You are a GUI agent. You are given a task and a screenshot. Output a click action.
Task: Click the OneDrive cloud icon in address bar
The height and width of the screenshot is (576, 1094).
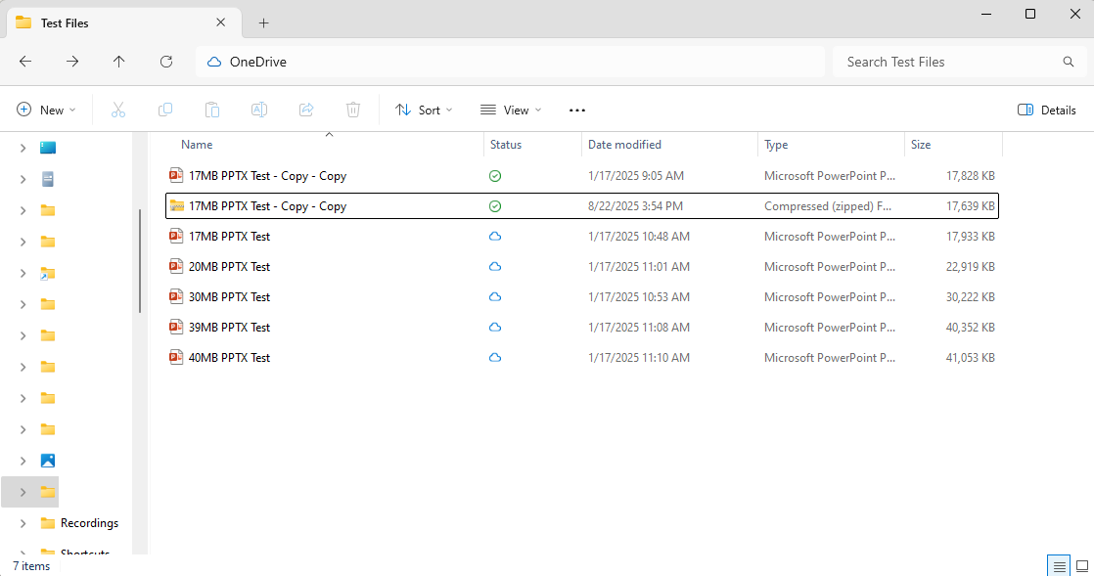click(214, 62)
